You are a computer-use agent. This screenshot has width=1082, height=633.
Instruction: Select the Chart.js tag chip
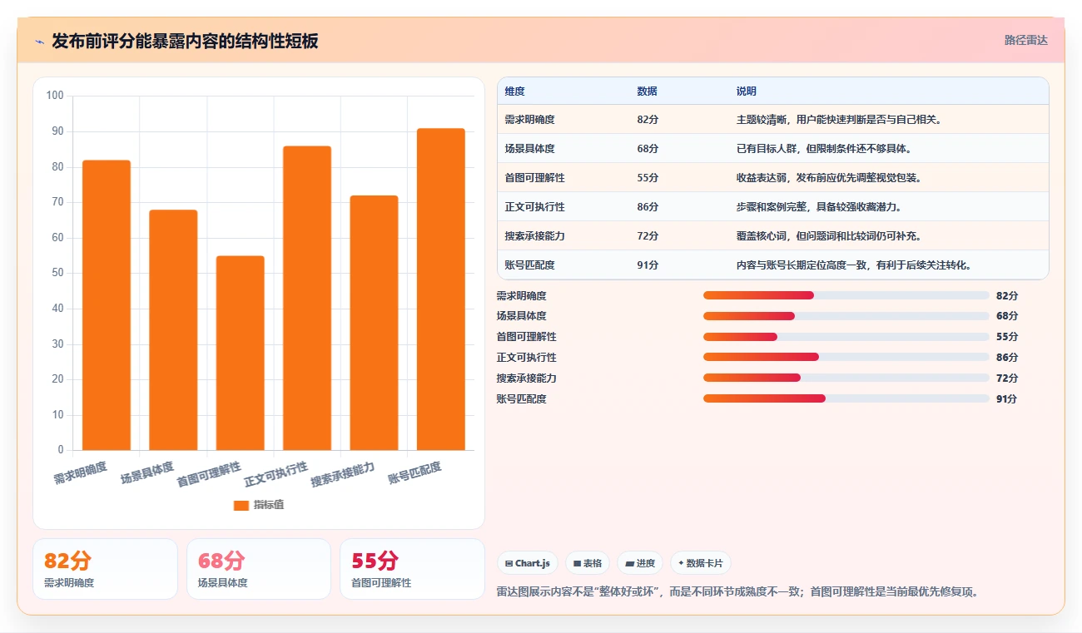[528, 563]
